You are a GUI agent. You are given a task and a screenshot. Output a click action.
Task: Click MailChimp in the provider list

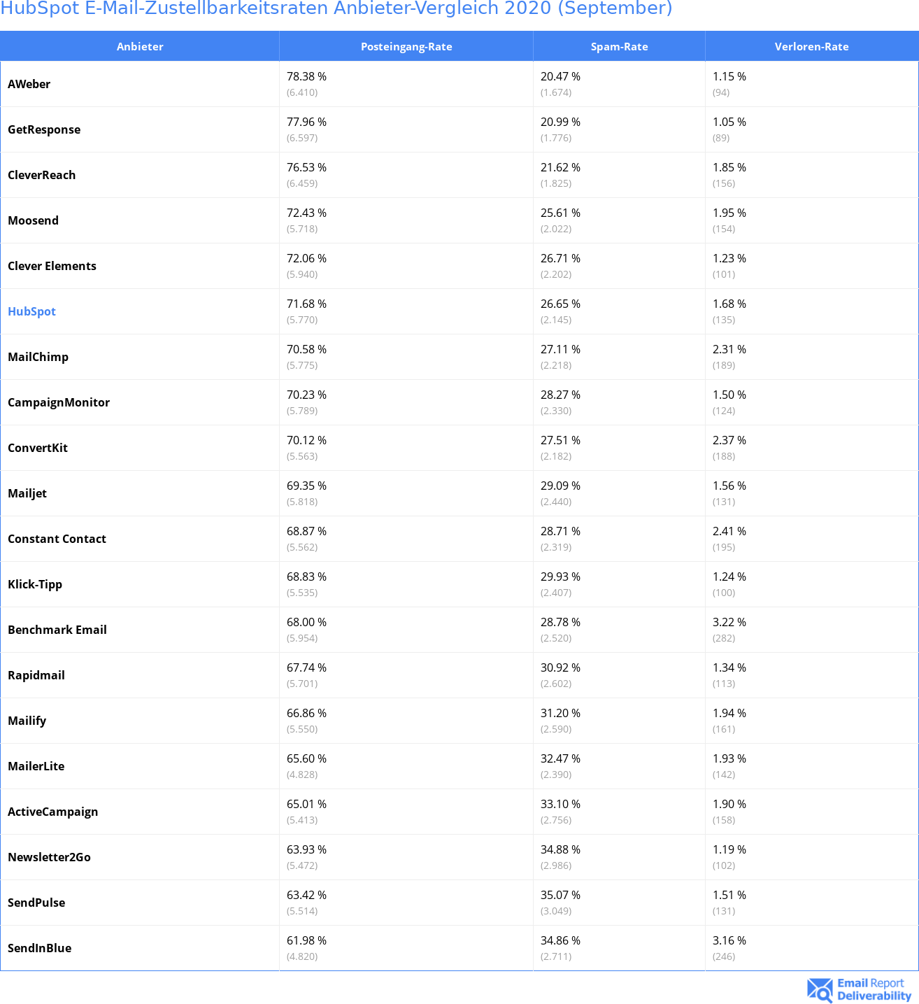(x=38, y=357)
